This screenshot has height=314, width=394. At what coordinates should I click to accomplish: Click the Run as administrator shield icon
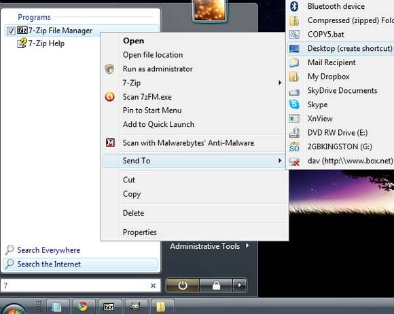109,68
